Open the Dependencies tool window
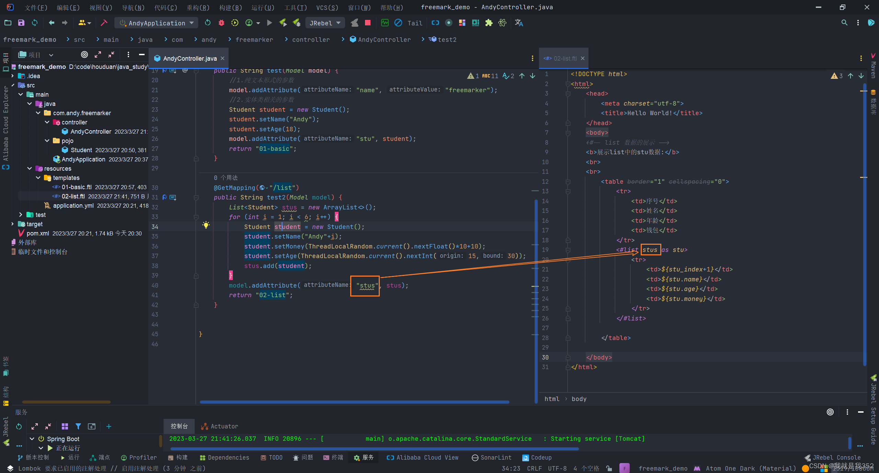The height and width of the screenshot is (473, 879). pos(225,458)
